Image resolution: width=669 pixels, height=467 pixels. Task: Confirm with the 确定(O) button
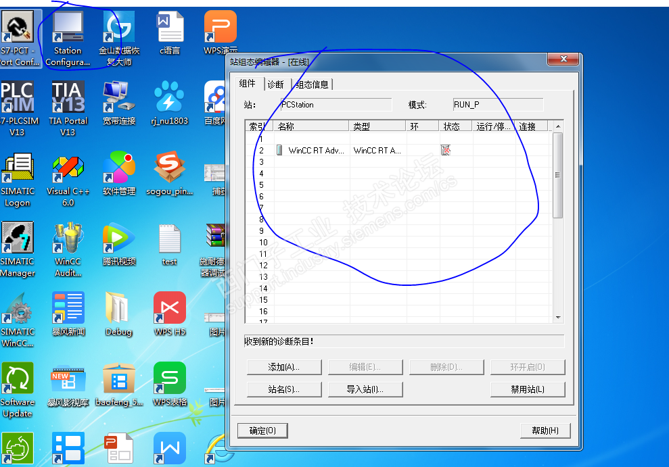point(262,431)
